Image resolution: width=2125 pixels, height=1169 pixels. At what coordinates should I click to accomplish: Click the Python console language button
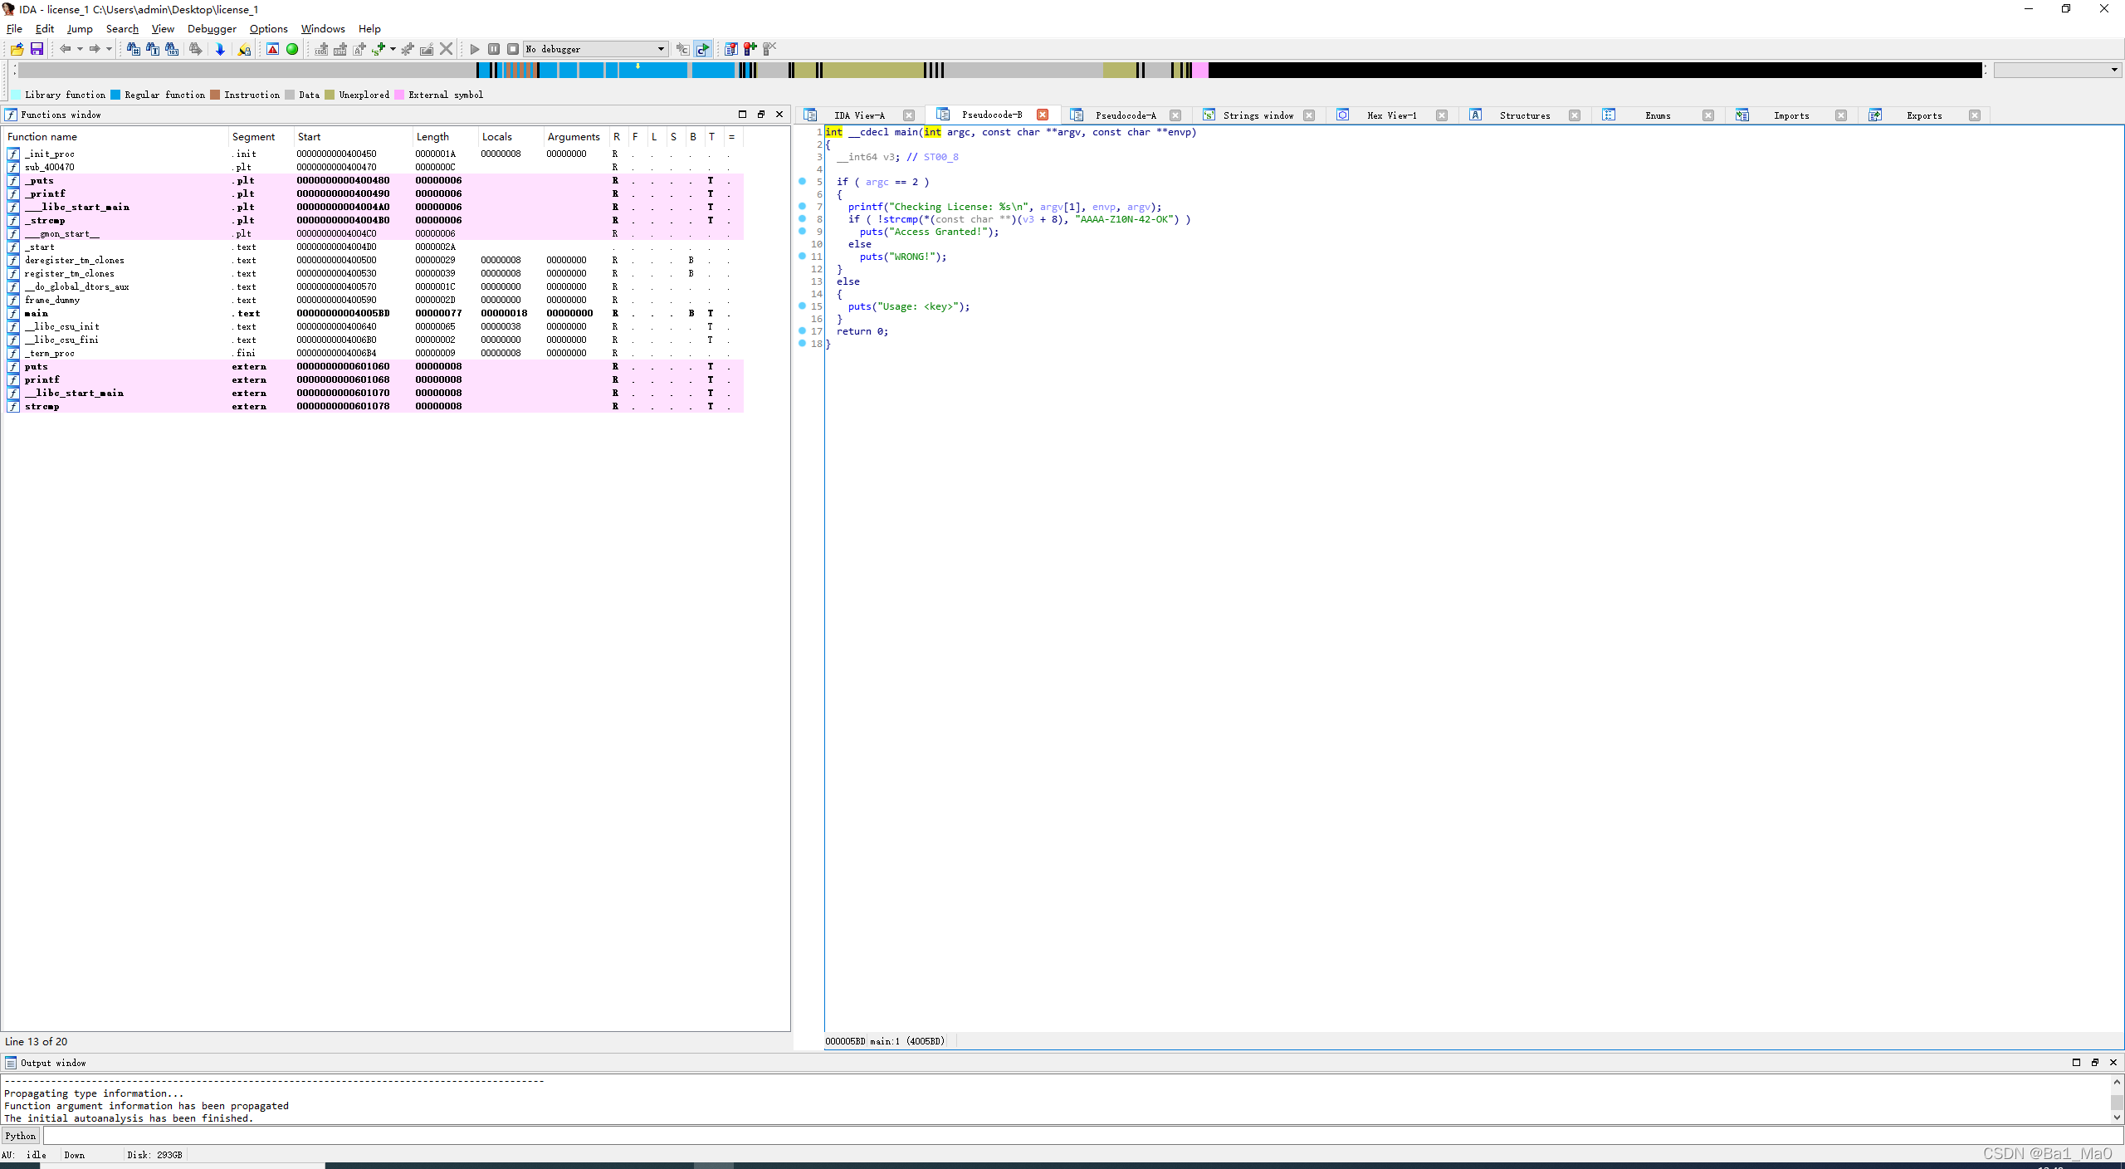click(20, 1136)
